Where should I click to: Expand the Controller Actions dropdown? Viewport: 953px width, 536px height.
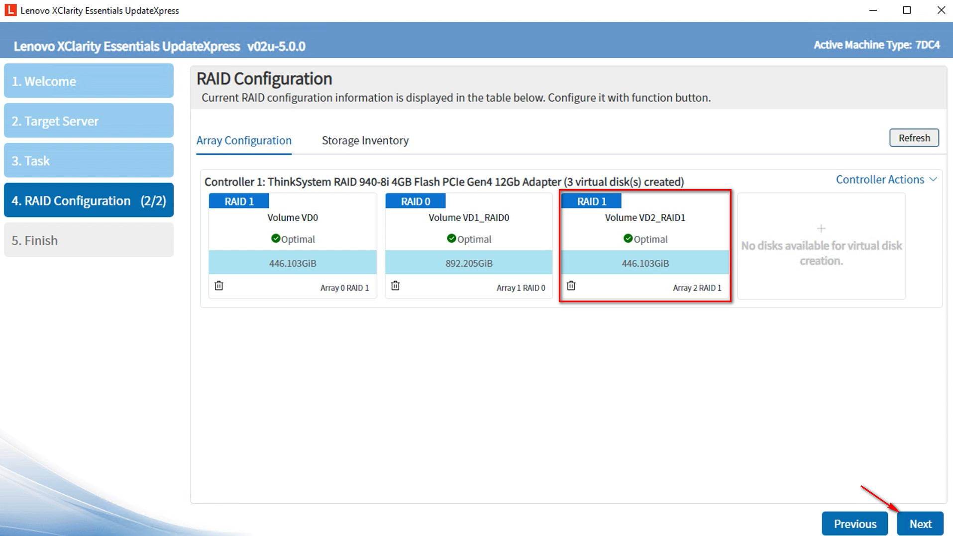(886, 180)
